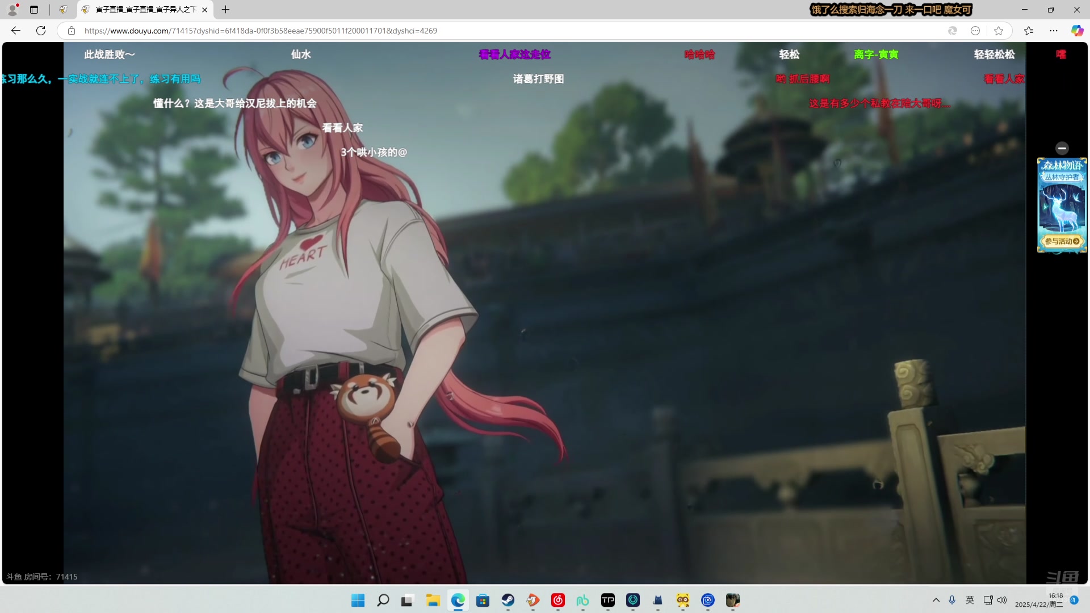The width and height of the screenshot is (1090, 613).
Task: Click the page refresh-sync icon in address bar
Action: pyautogui.click(x=953, y=31)
